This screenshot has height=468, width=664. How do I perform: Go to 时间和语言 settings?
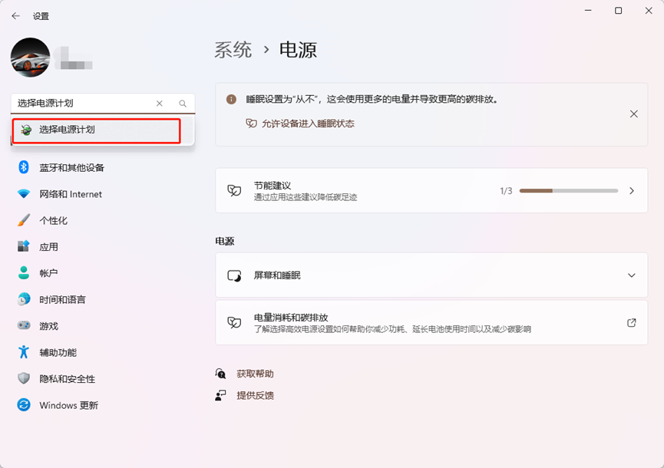62,300
